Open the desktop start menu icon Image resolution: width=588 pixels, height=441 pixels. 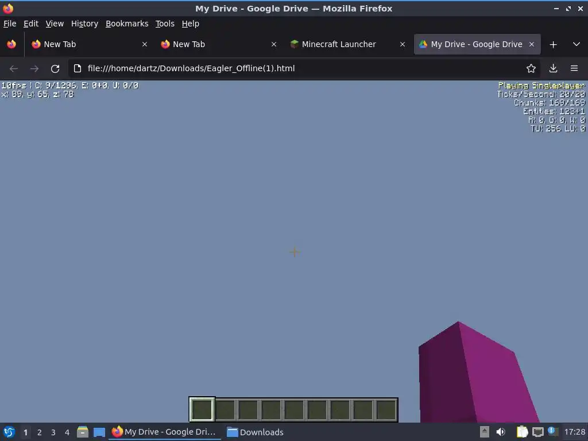coord(9,432)
